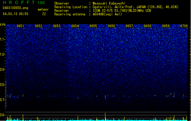
Task: Click the 0657 time marker
Action: pyautogui.click(x=129, y=26)
